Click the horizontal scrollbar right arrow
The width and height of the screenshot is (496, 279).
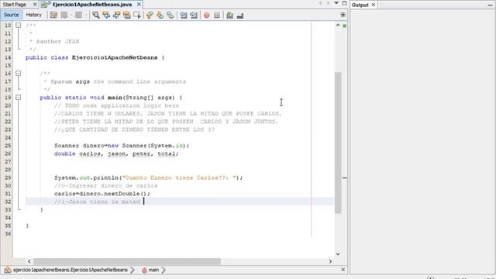click(330, 261)
